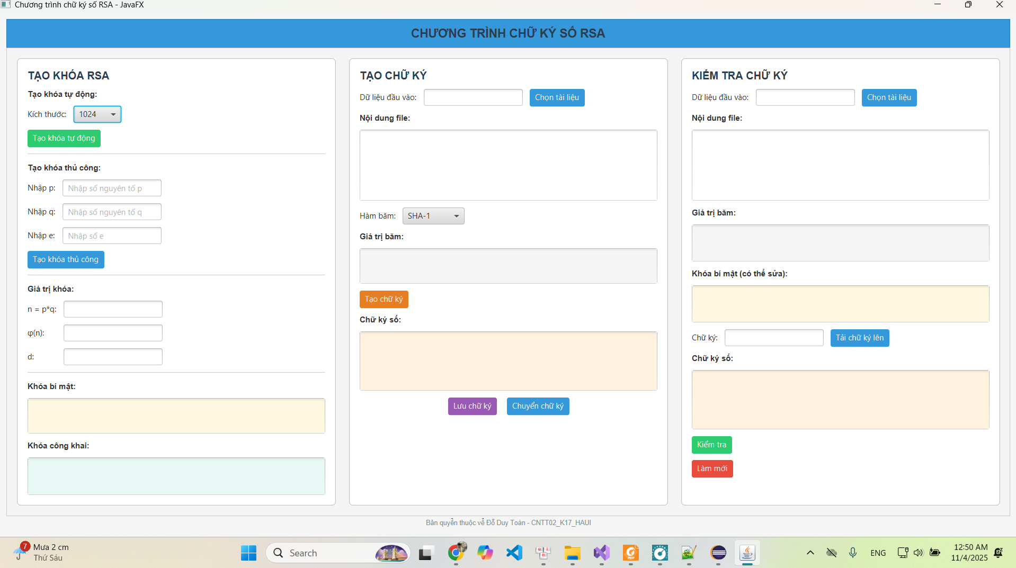The height and width of the screenshot is (568, 1016).
Task: Focus the Nhập p prime number field
Action: 112,188
